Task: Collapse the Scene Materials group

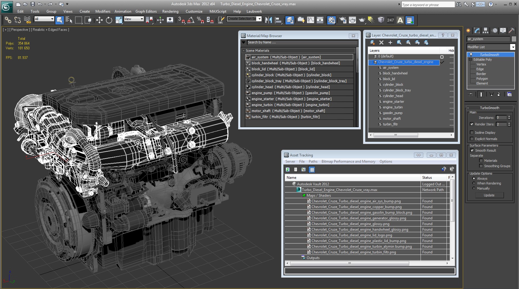Action: point(244,50)
